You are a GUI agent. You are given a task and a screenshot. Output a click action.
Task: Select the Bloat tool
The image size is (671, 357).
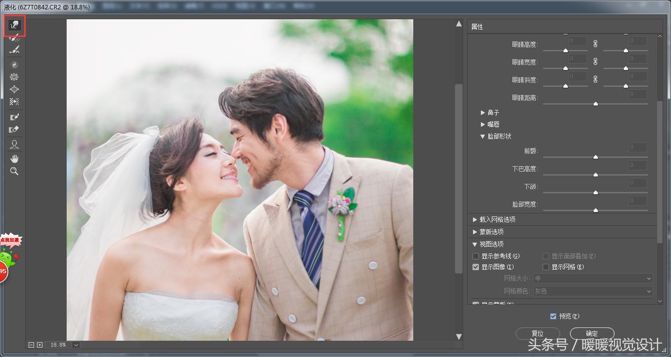point(14,89)
